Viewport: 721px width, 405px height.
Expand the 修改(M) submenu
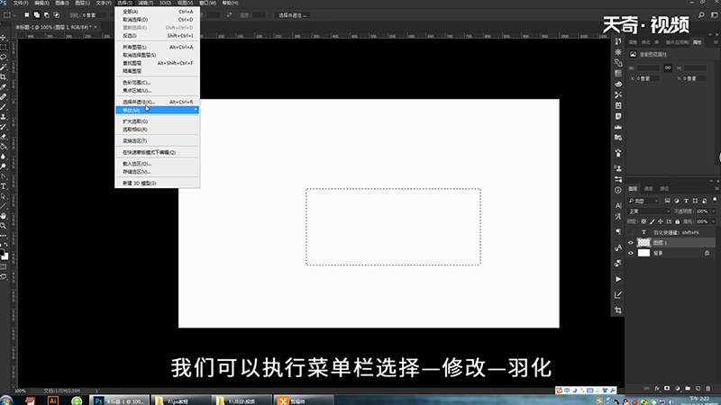click(x=157, y=110)
